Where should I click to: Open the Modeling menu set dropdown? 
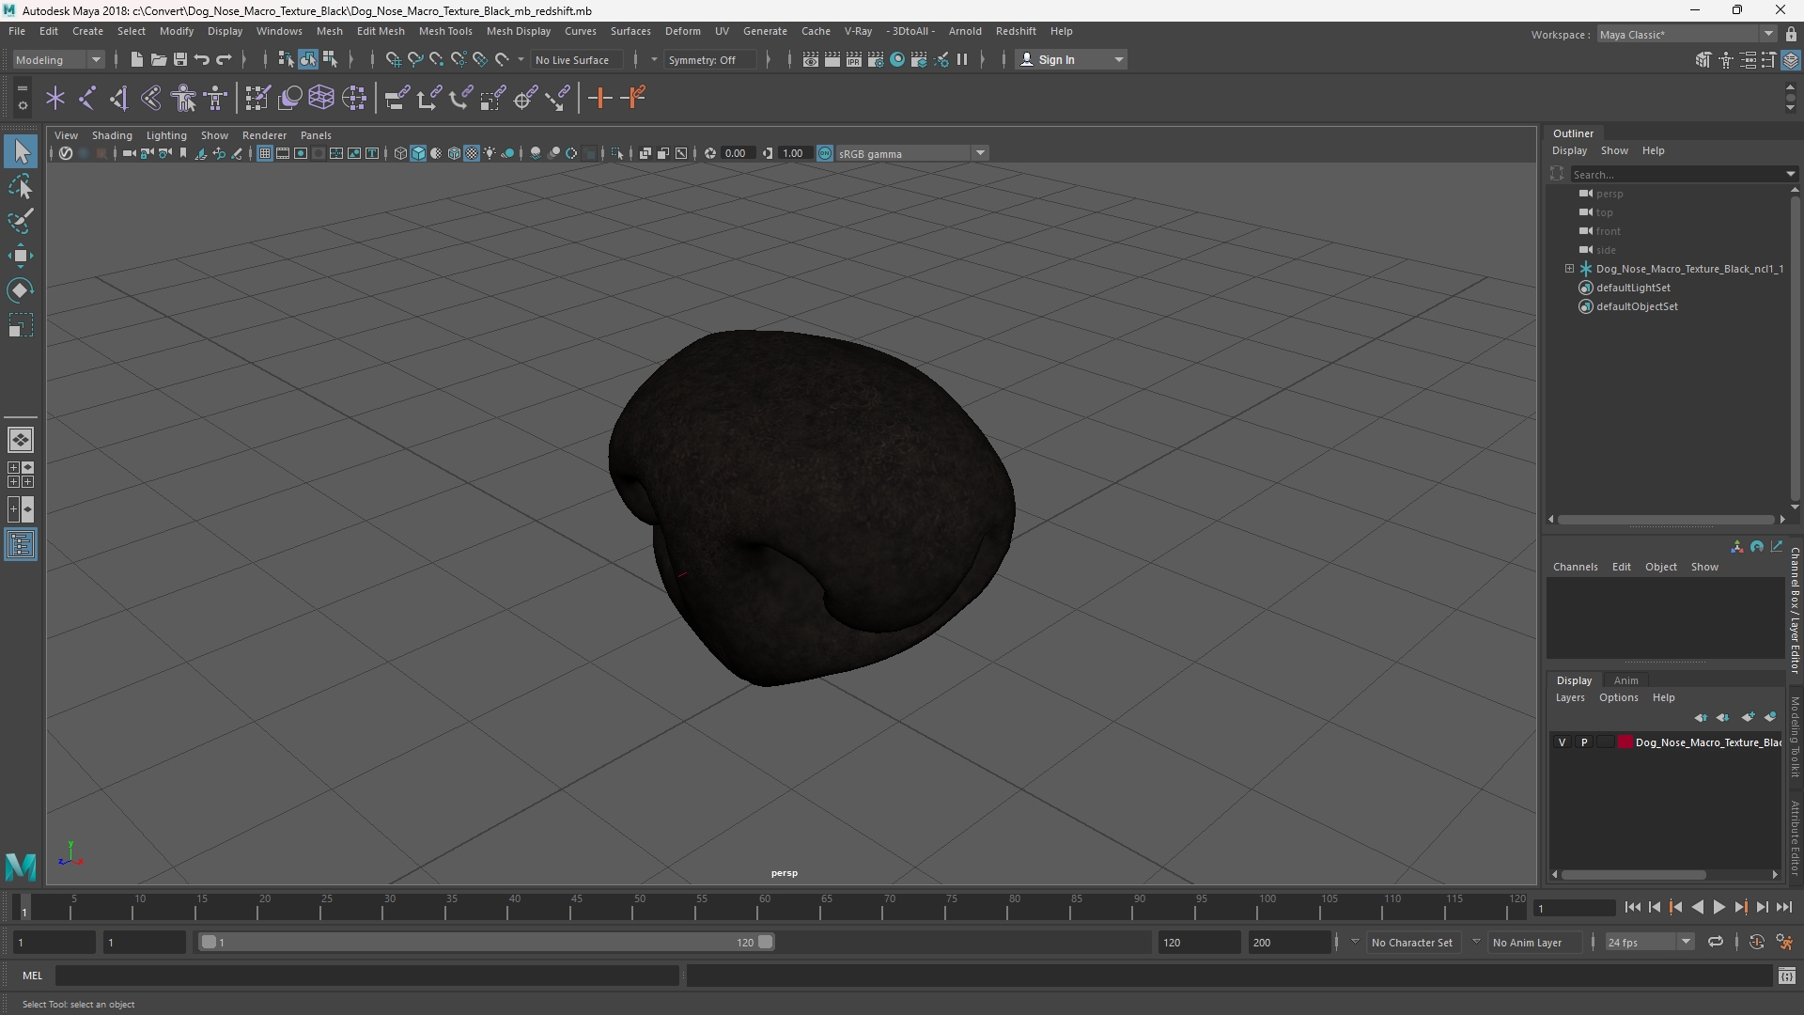click(x=58, y=59)
